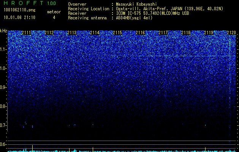The height and width of the screenshot is (152, 239).
Task: Select the ICOM IC-575 receiver description
Action: pos(152,13)
